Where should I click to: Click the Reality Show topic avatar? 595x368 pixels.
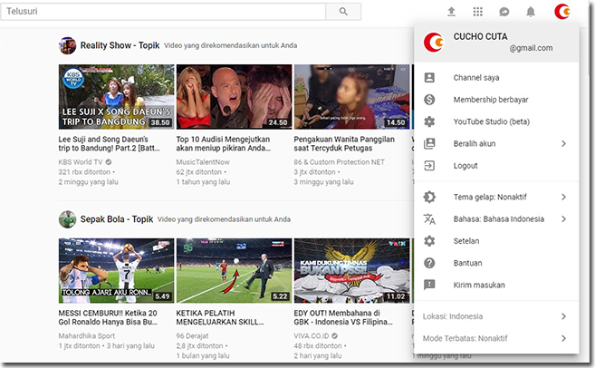pyautogui.click(x=67, y=45)
